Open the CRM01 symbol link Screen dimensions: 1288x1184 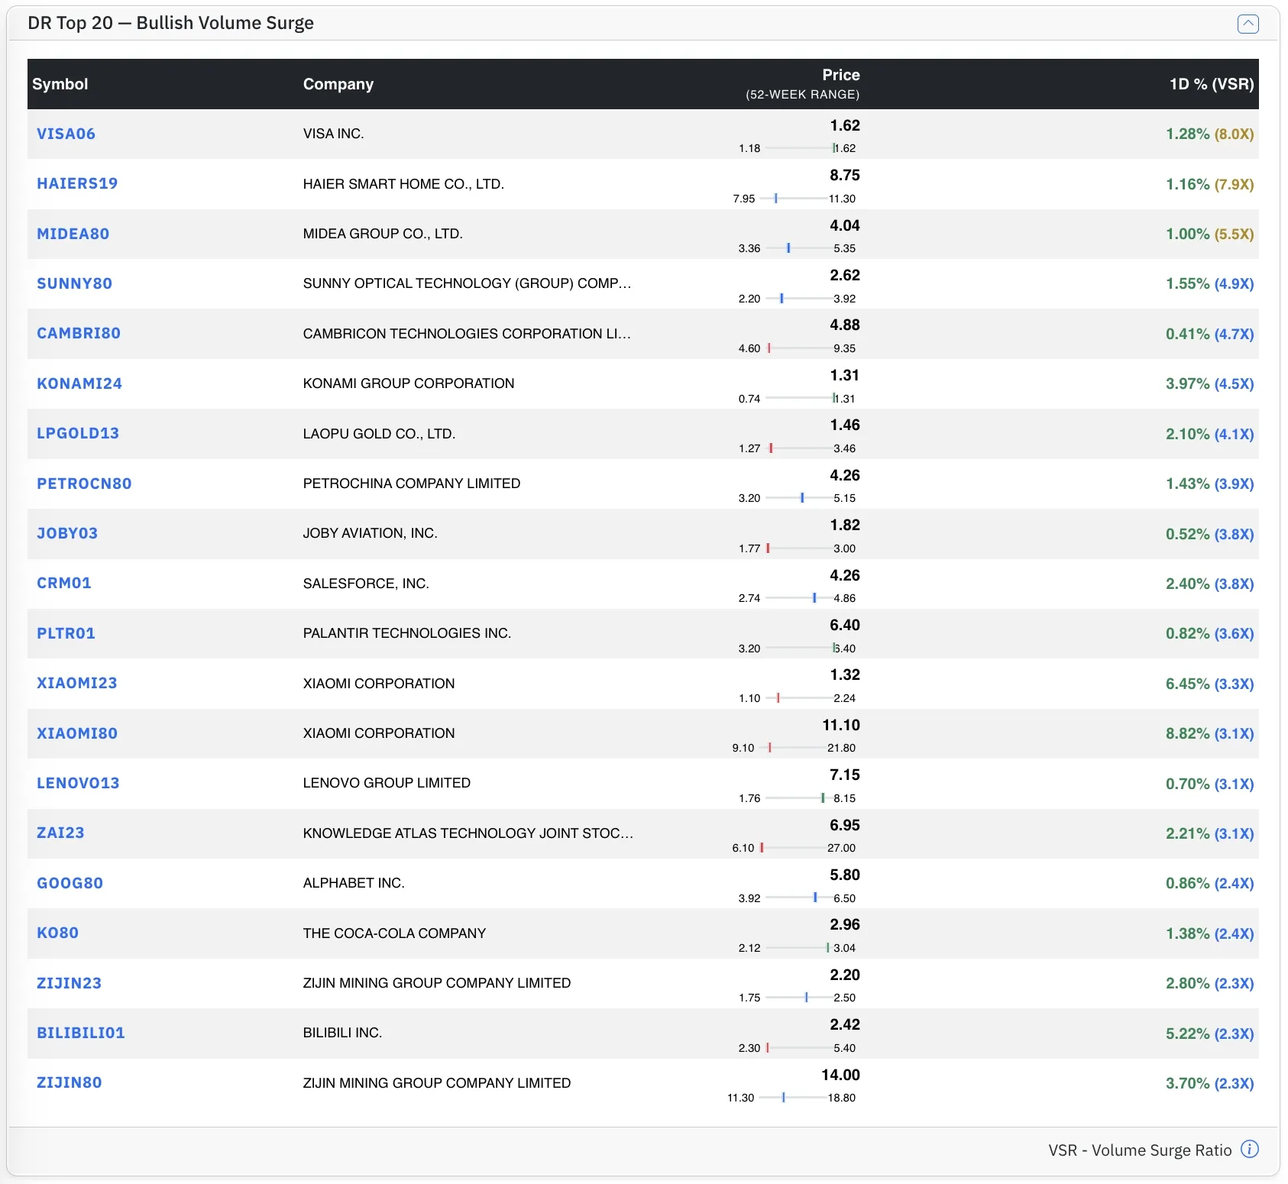[x=64, y=583]
